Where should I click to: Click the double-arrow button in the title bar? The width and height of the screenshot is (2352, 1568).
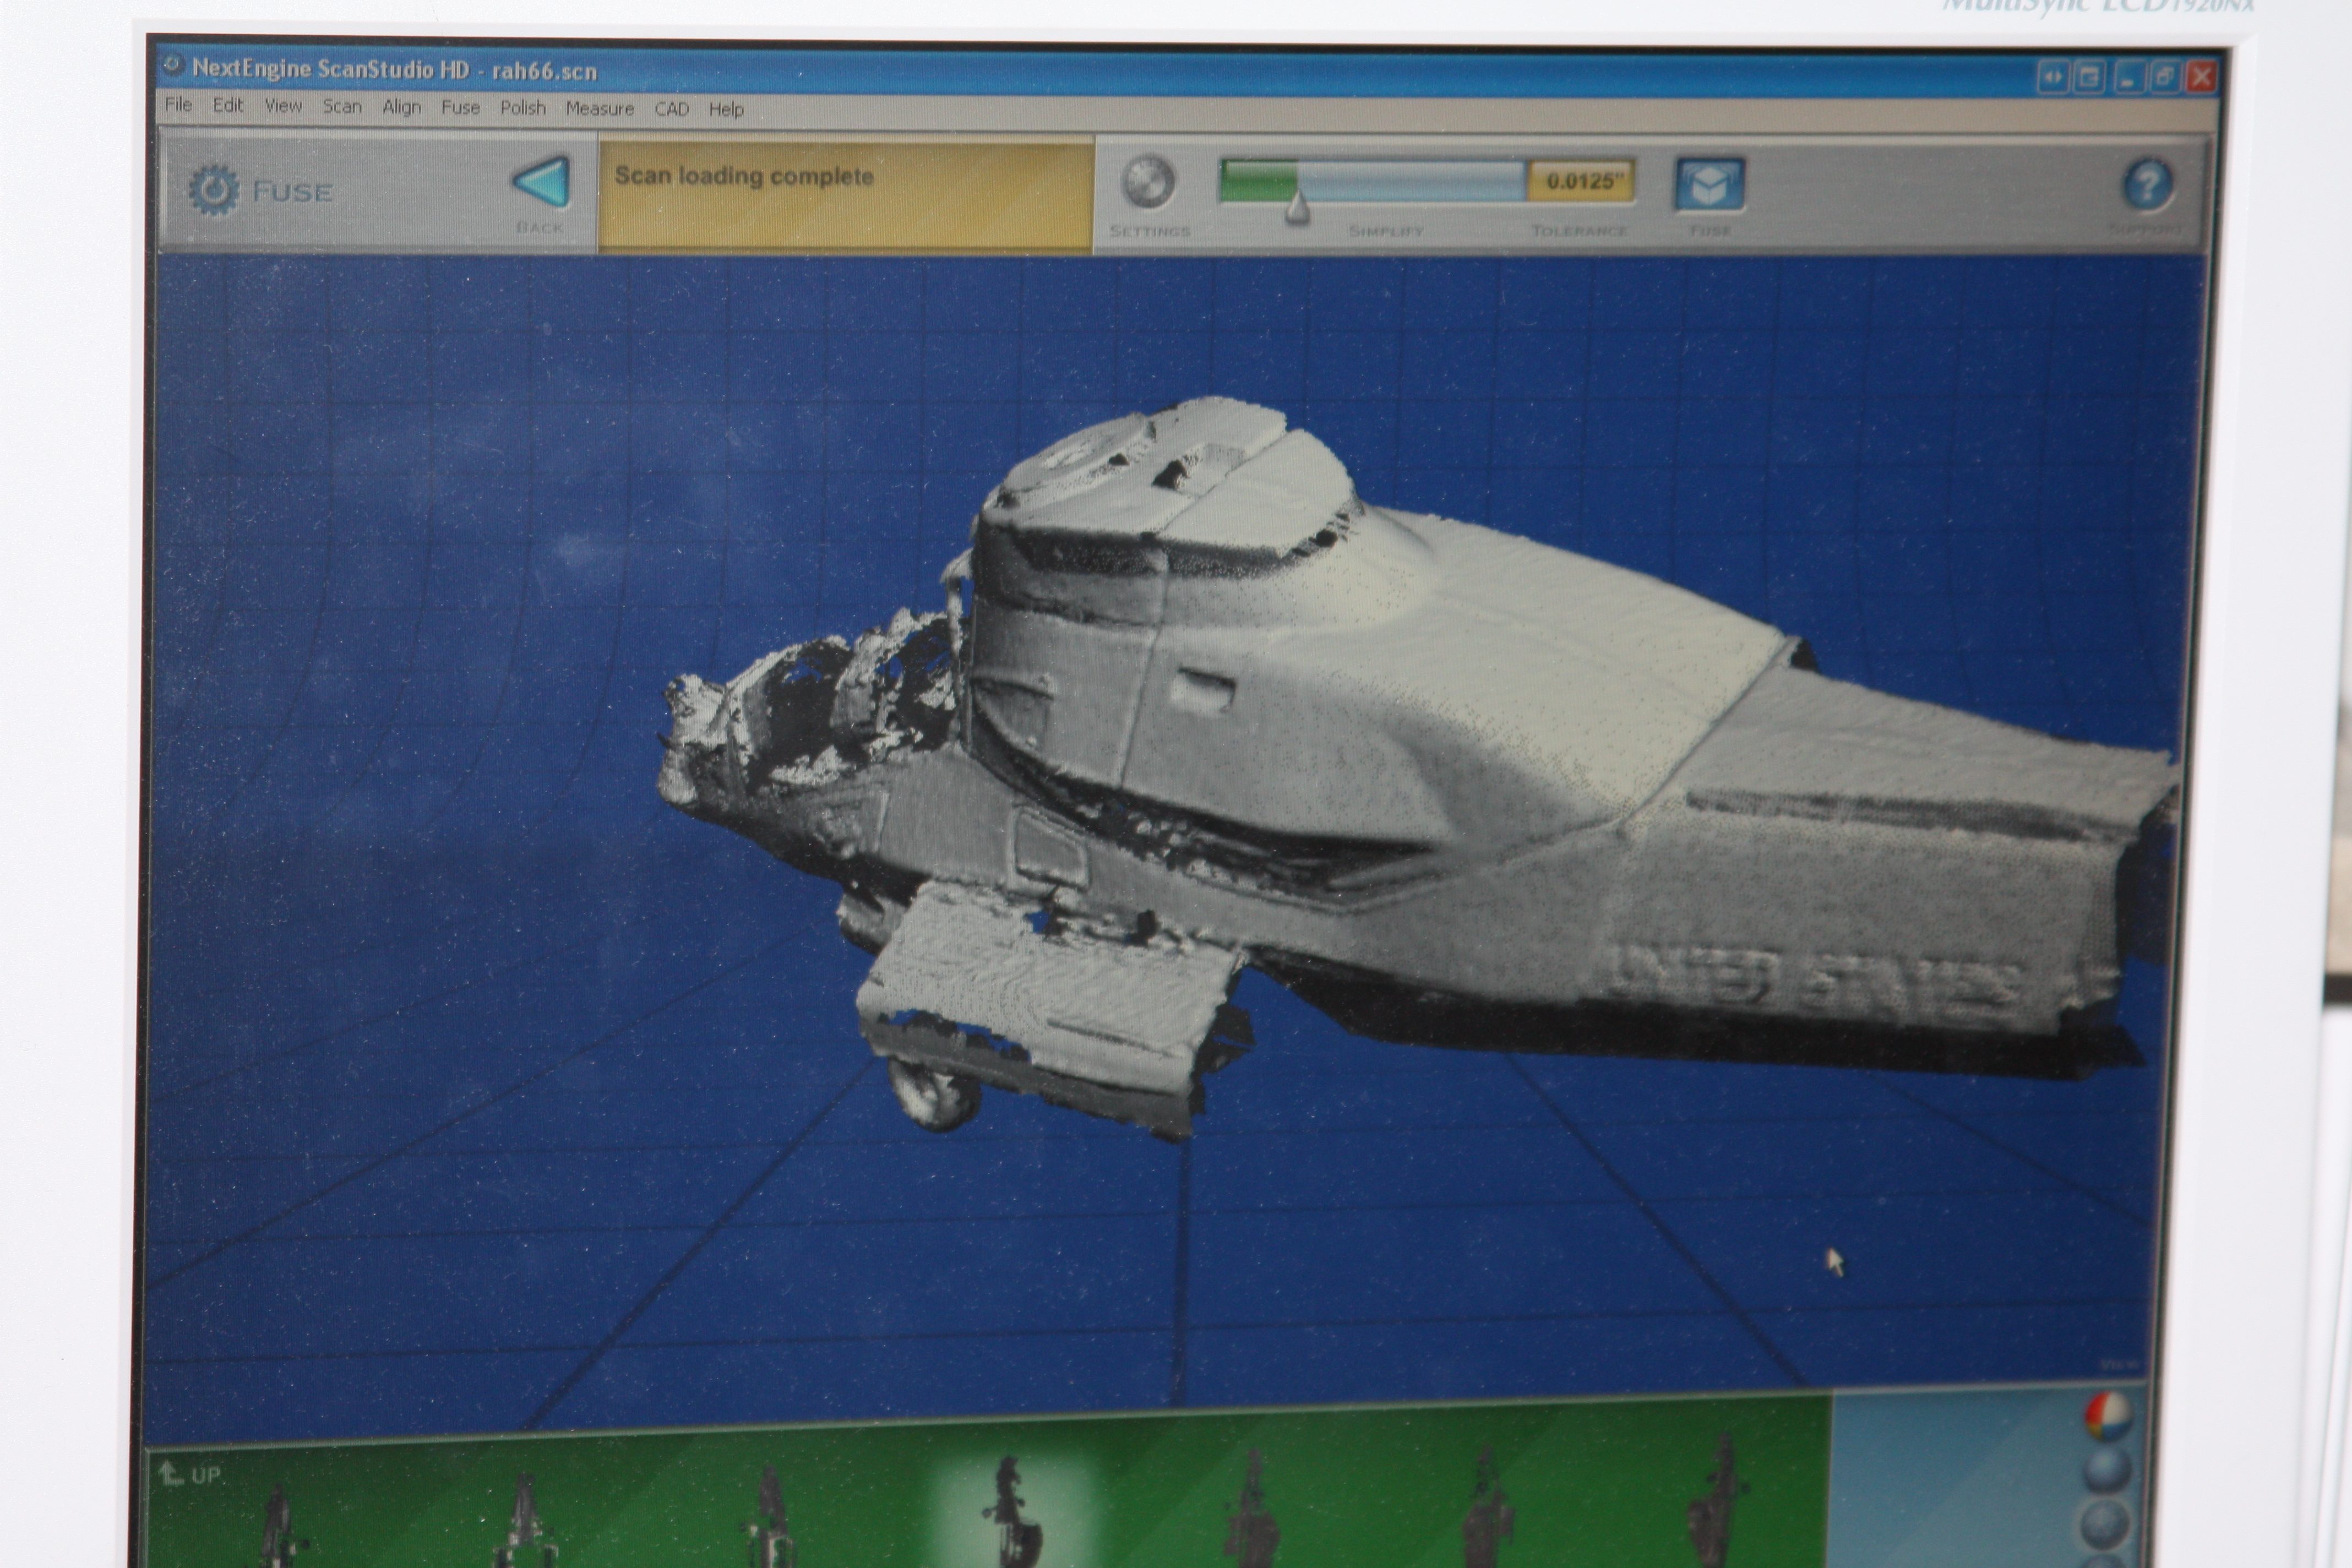[2053, 77]
